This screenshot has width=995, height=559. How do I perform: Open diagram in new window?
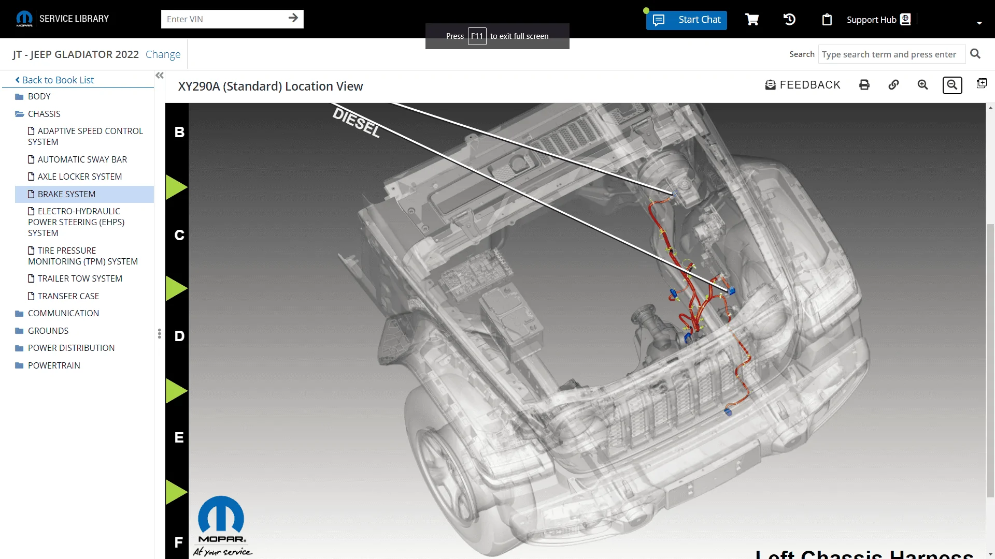(982, 83)
